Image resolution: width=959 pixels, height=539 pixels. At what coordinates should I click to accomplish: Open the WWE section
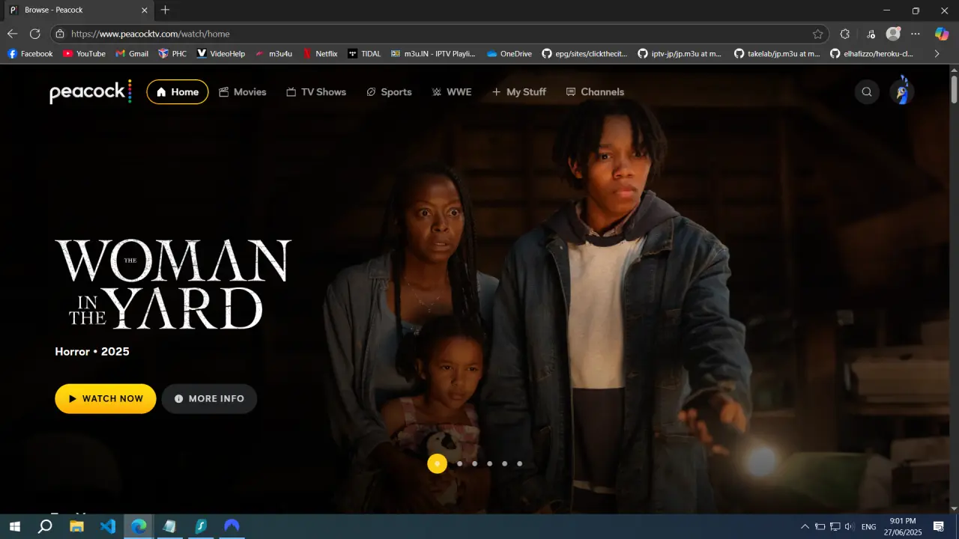(x=452, y=92)
